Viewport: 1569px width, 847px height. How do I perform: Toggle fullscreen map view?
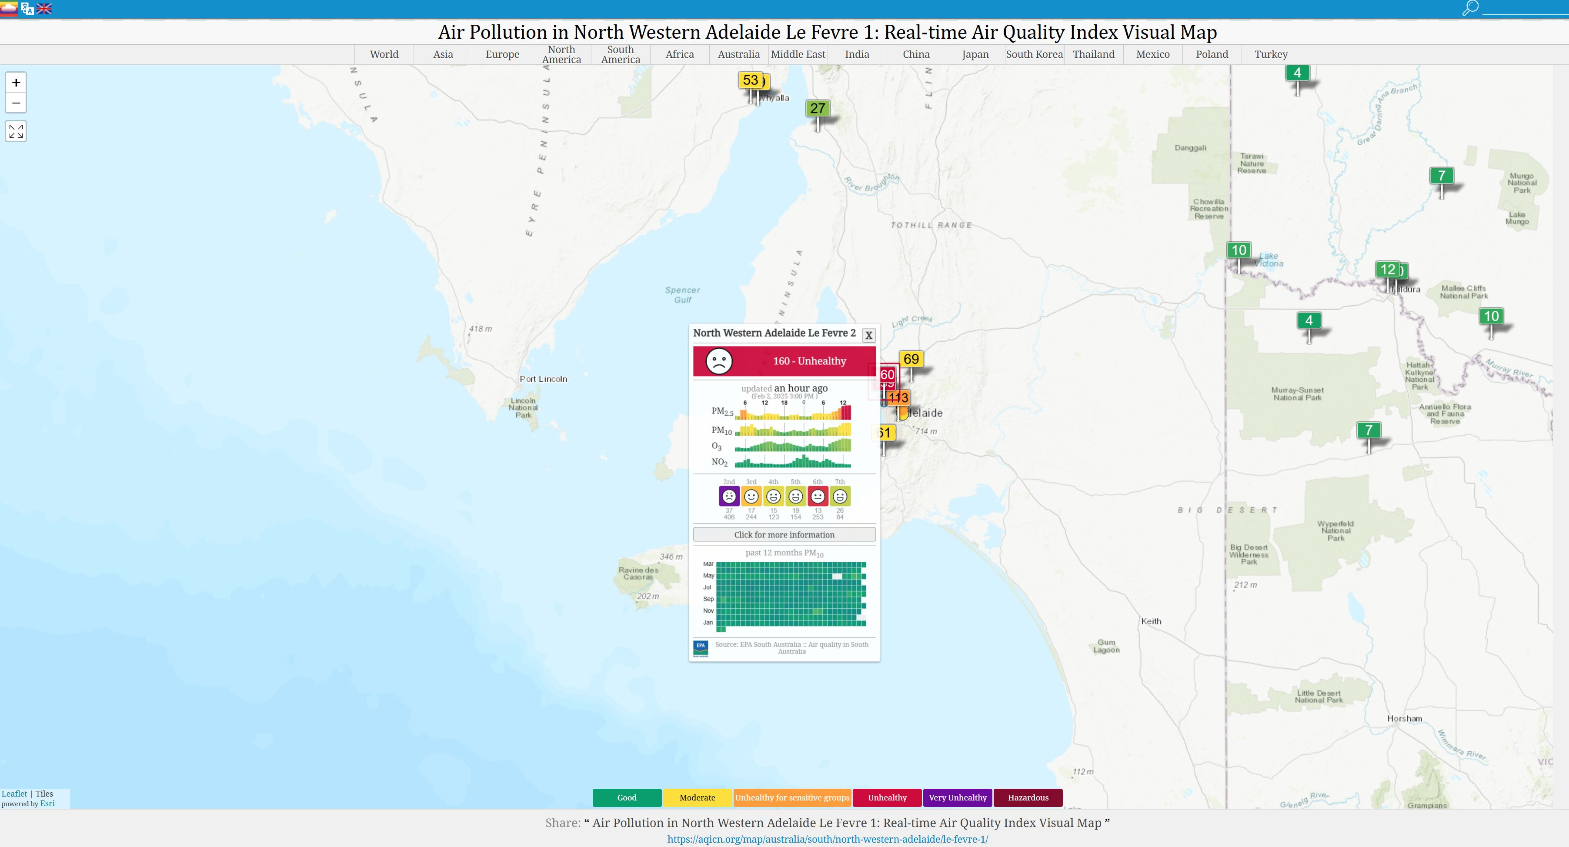click(x=17, y=131)
